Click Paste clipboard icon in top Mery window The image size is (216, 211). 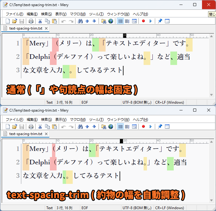coord(54,21)
